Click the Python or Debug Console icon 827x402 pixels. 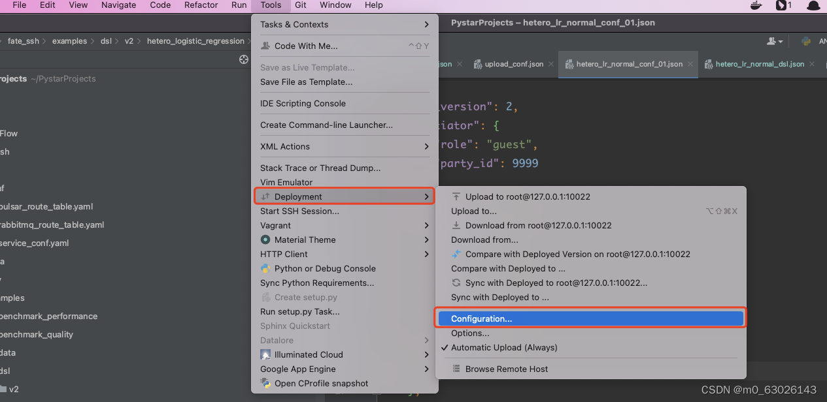[265, 268]
